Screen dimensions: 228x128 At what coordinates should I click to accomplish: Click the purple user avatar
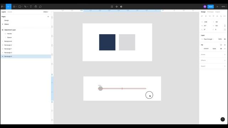[x=205, y=7]
